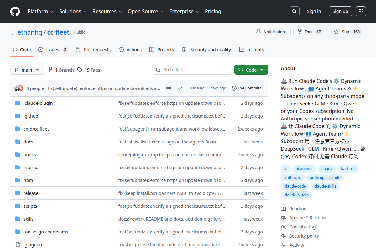Open the green Code dropdown button
The image size is (376, 251).
click(x=251, y=70)
